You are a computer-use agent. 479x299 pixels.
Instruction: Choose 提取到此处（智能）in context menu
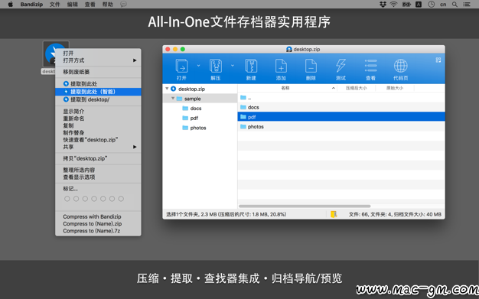point(98,92)
